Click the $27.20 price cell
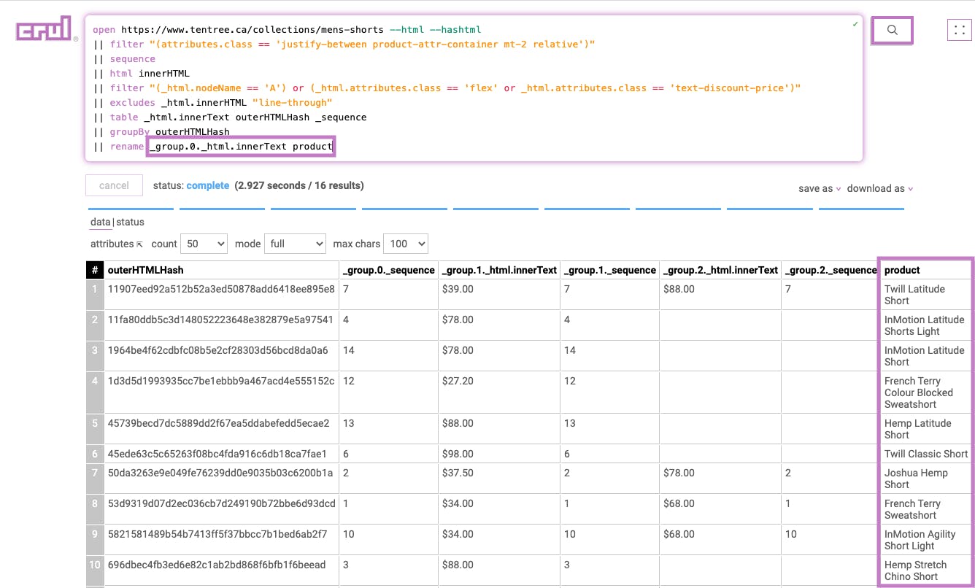975x588 pixels. tap(499, 392)
